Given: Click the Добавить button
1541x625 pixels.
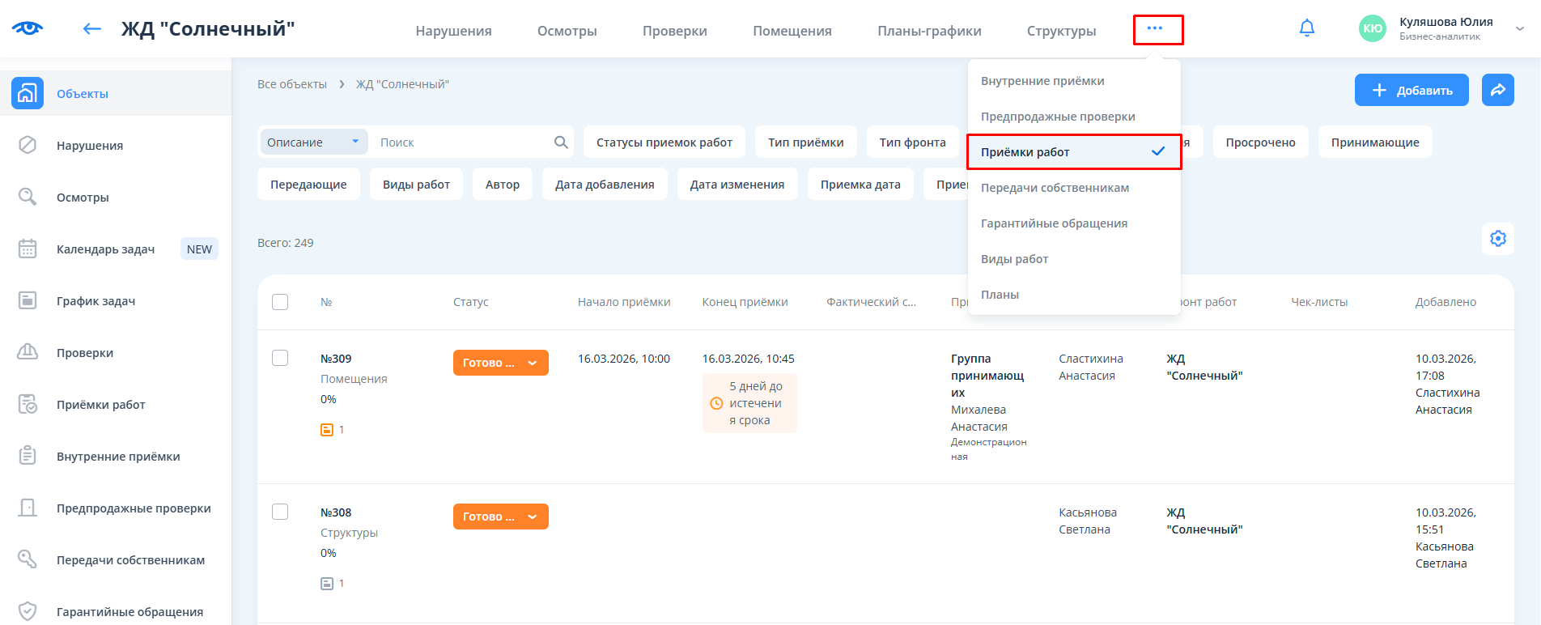Looking at the screenshot, I should coord(1411,90).
